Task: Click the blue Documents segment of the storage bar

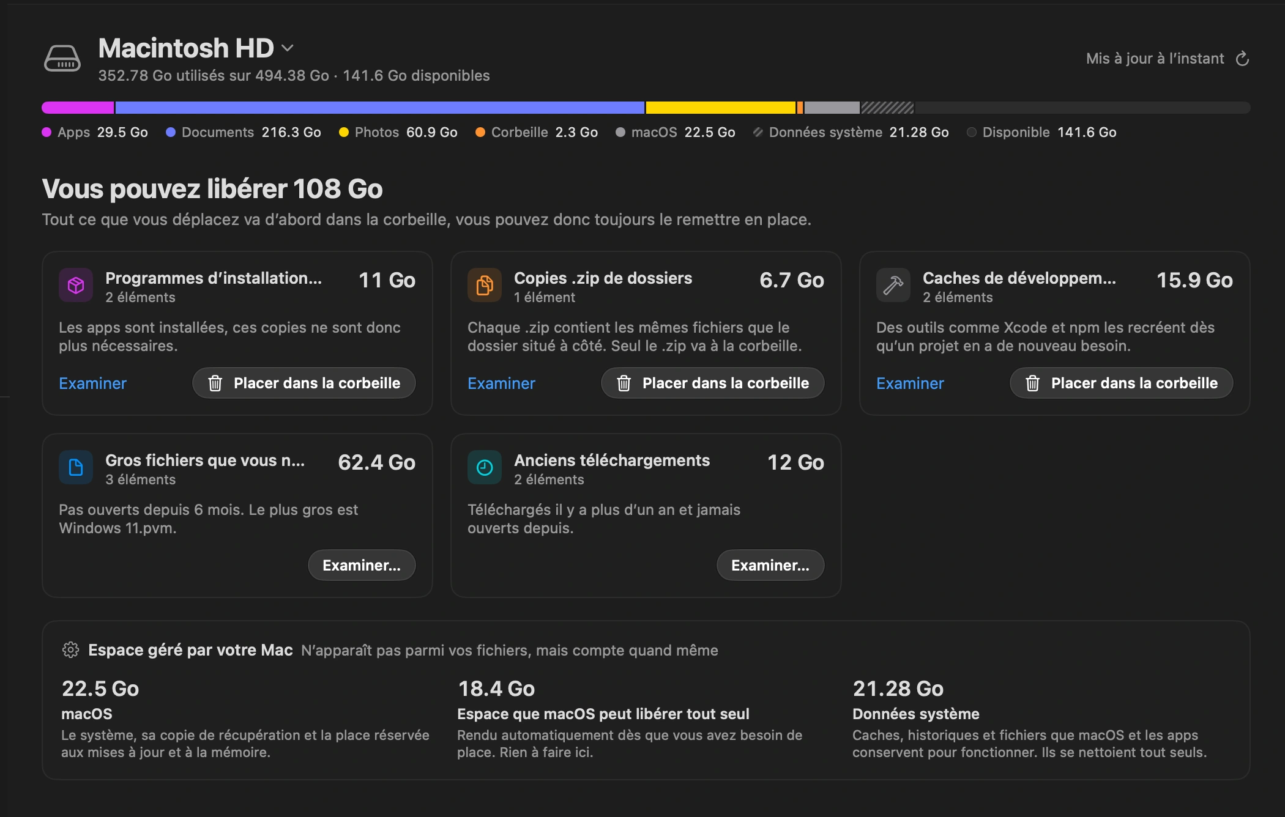Action: pyautogui.click(x=380, y=108)
